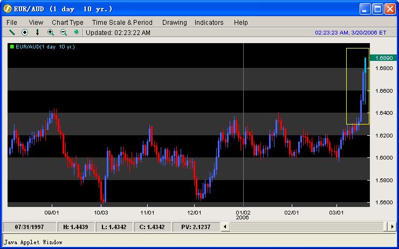Click the 1.6890 current price label

(x=384, y=58)
